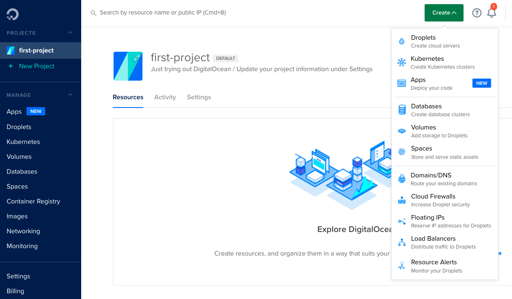Image resolution: width=512 pixels, height=299 pixels.
Task: Open Networking in sidebar
Action: (x=23, y=231)
